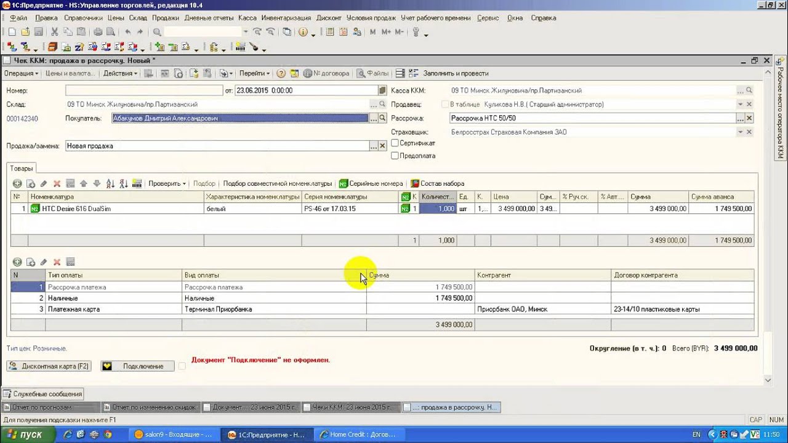The image size is (788, 443).
Task: Open the Calendar icon in toolbar
Action: [x=344, y=32]
